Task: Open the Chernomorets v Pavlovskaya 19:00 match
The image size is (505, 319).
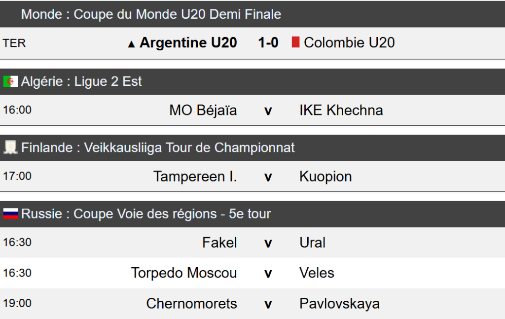Action: [x=268, y=304]
